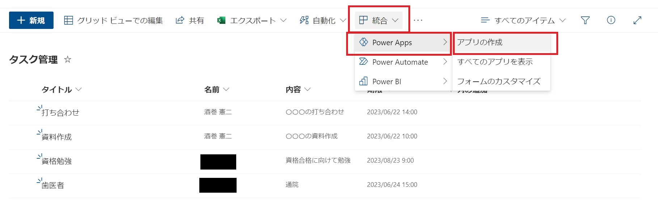Click the Power Automate arrow icon
The image size is (658, 214).
pyautogui.click(x=364, y=61)
